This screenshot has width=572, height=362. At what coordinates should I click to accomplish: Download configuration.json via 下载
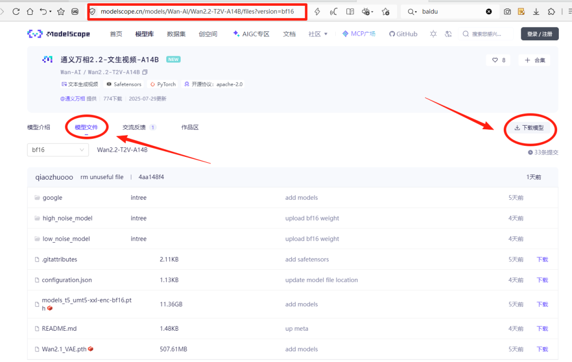[x=542, y=280]
